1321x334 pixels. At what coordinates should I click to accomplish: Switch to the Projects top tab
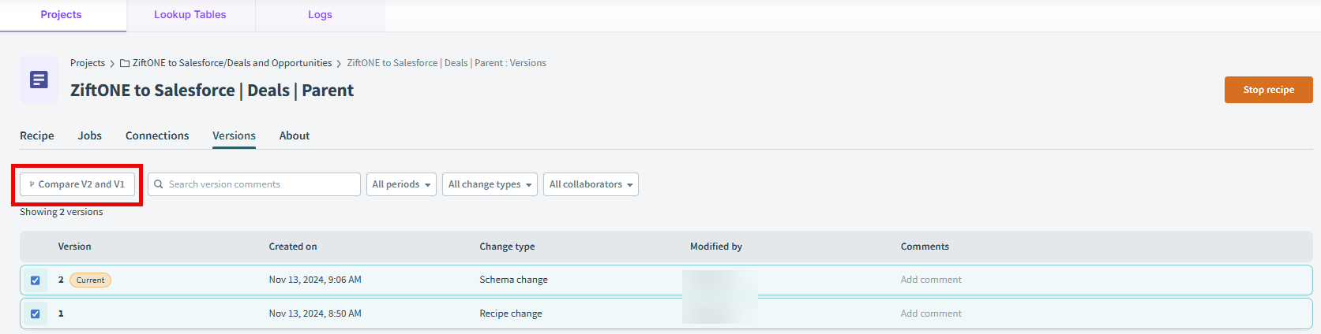[x=62, y=15]
